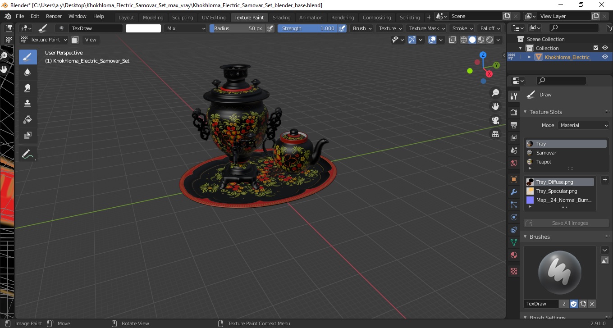
Task: Select the Soften tool
Action: pos(27,72)
